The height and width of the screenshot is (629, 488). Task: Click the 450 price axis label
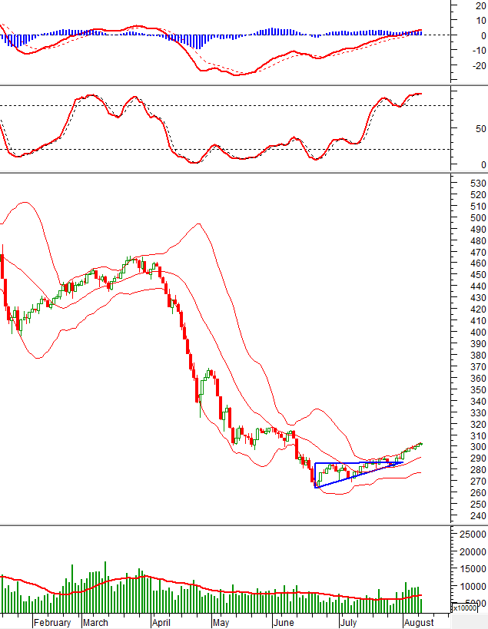click(x=477, y=275)
